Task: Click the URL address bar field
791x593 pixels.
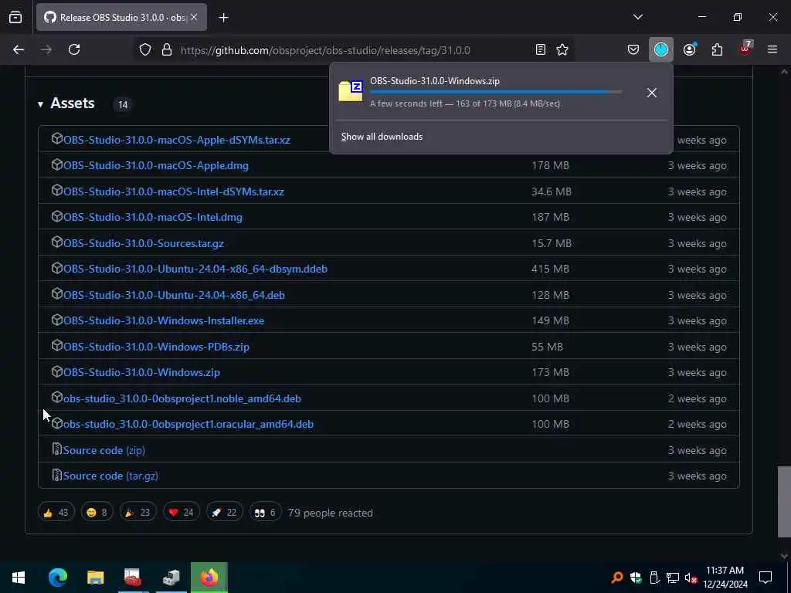Action: coord(353,50)
